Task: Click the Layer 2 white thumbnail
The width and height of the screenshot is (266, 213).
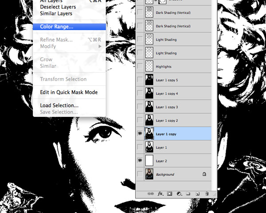Action: [149, 160]
